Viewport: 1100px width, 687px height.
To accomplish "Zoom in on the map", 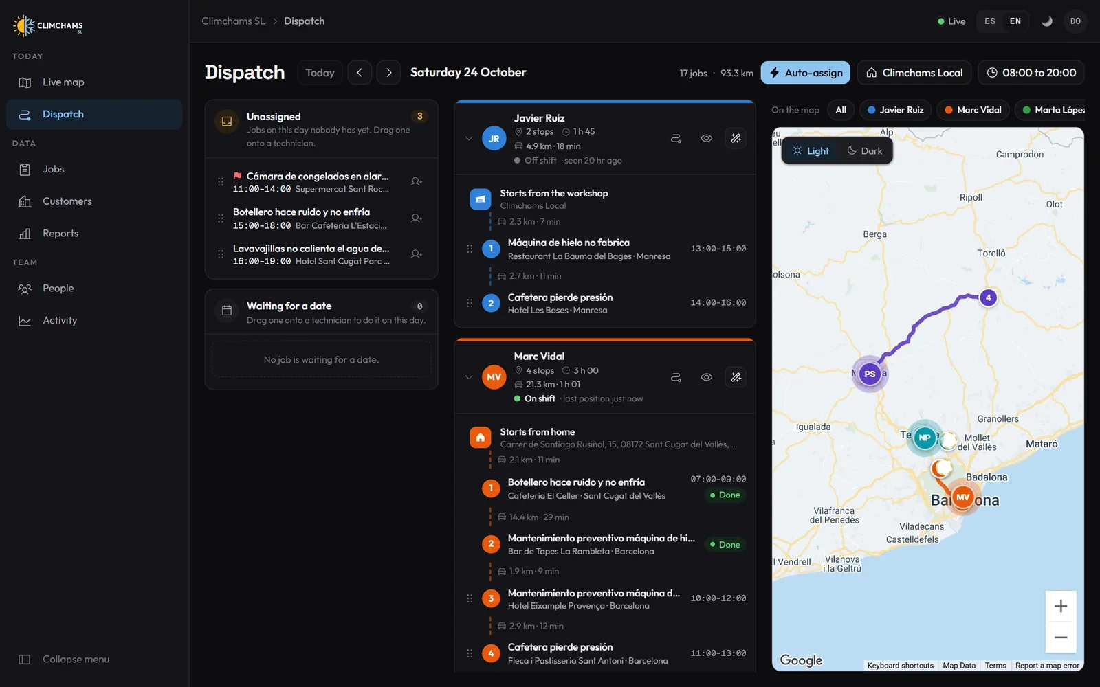I will [1061, 607].
